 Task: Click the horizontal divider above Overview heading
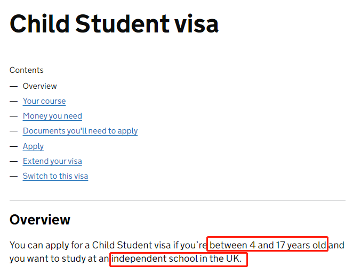coord(178,201)
